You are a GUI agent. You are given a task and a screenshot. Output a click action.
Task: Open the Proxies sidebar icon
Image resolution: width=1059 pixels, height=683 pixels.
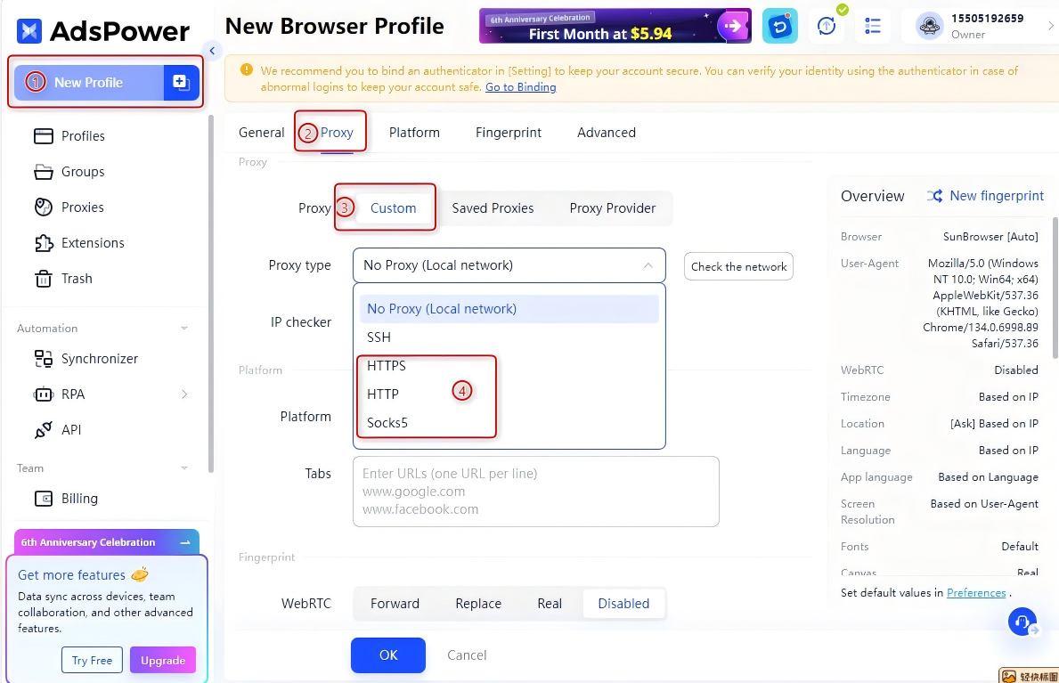coord(44,207)
